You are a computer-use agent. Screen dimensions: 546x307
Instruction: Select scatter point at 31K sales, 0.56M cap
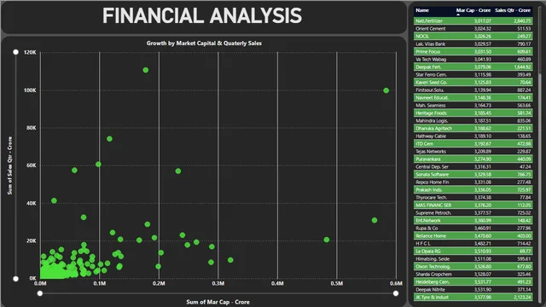[375, 220]
